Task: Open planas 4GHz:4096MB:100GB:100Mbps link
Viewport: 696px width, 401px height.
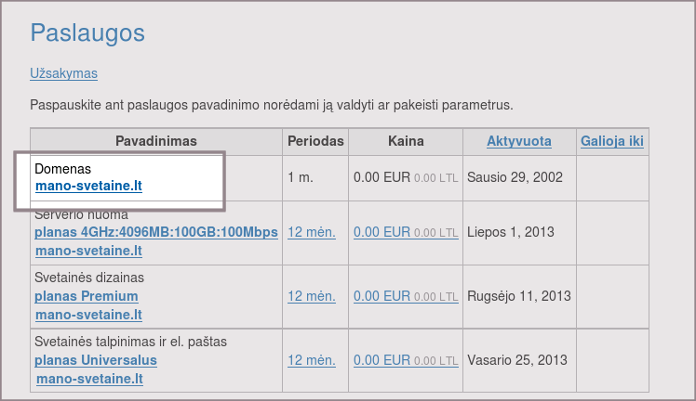Action: [156, 232]
